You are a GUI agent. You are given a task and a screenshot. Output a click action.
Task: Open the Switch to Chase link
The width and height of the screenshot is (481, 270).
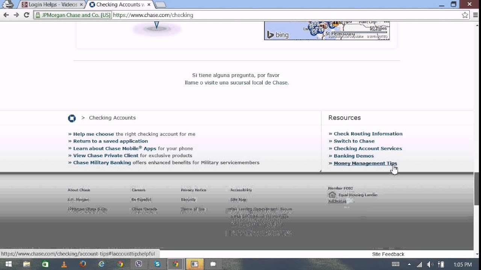354,141
